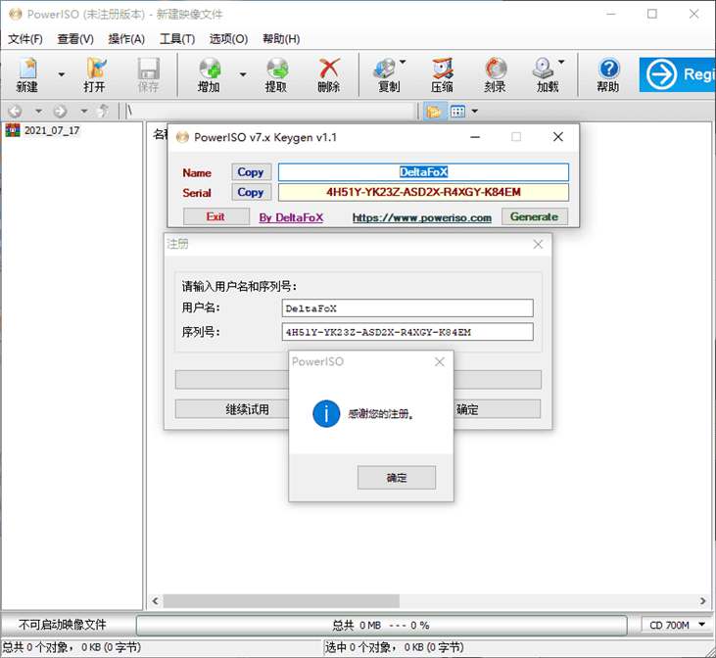The height and width of the screenshot is (658, 716).
Task: Minimize the Keygen window
Action: pos(475,137)
